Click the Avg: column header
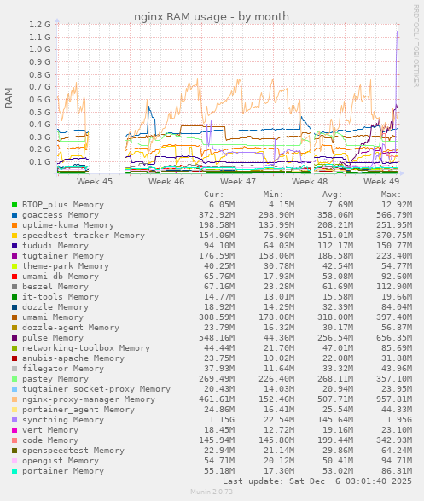The image size is (424, 501). click(332, 195)
